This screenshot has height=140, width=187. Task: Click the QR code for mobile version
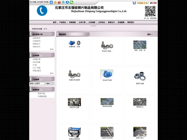coord(150,11)
